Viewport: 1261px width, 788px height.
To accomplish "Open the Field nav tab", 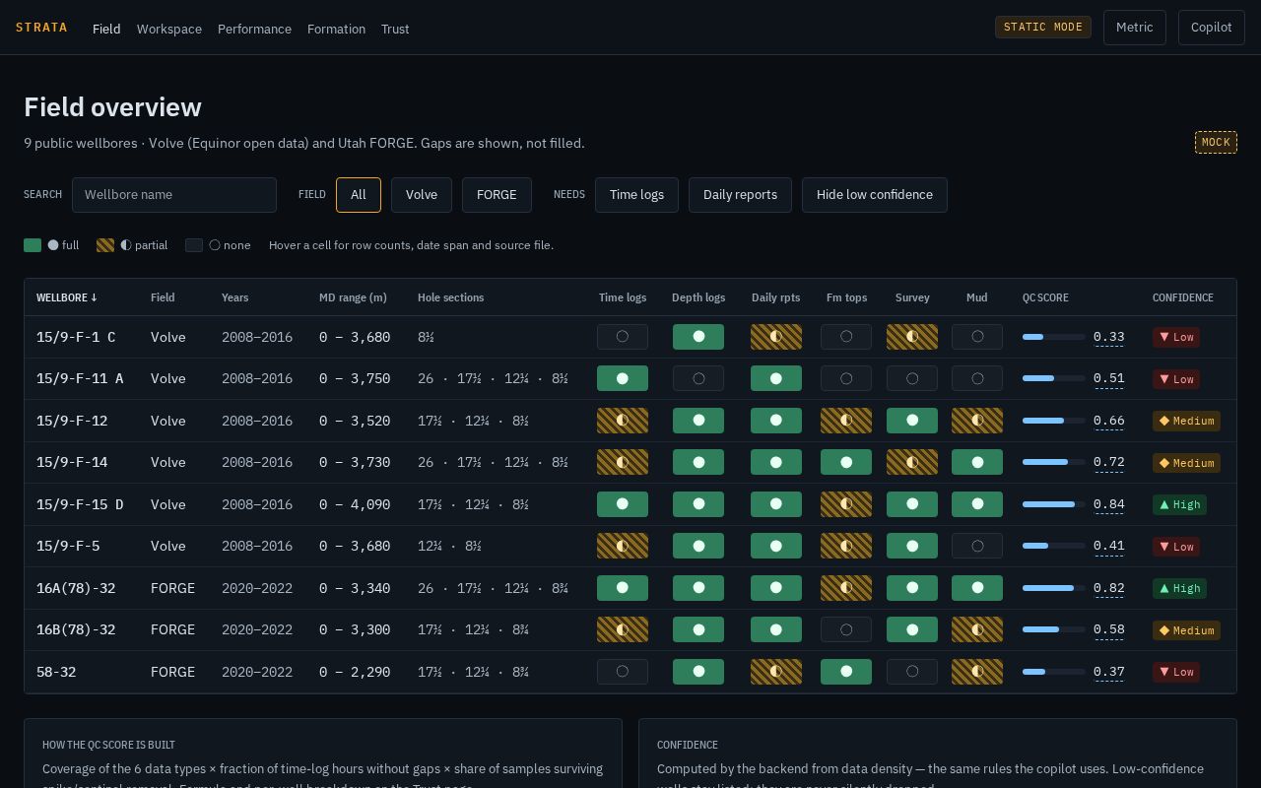I will click(106, 29).
